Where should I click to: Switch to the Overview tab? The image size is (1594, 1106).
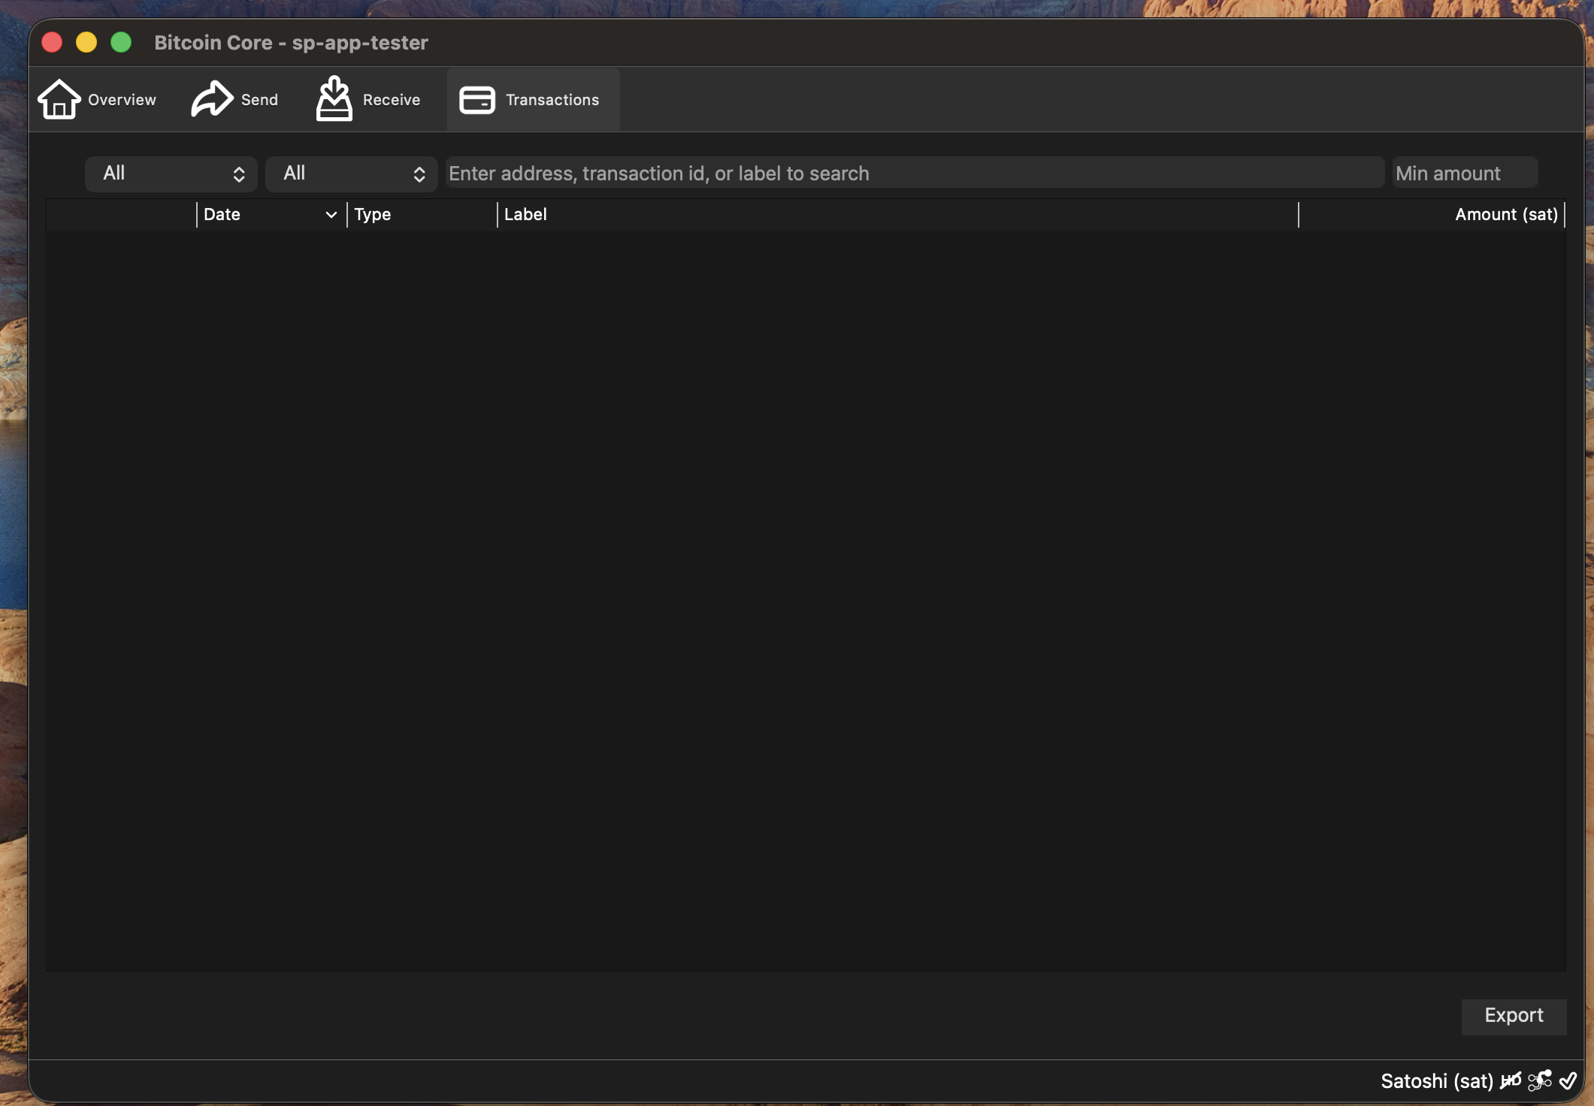(x=122, y=100)
